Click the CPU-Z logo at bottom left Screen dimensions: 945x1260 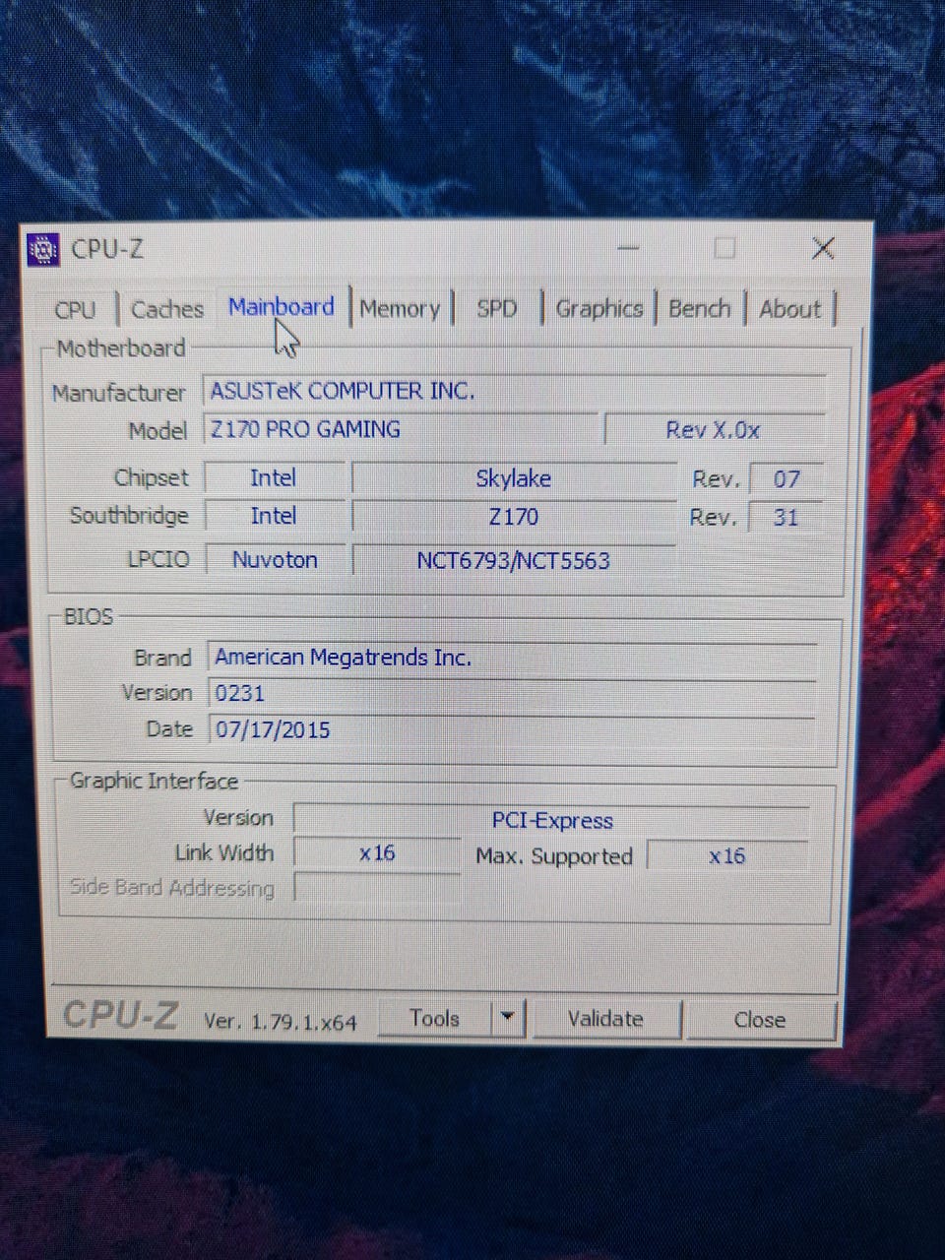tap(120, 1015)
